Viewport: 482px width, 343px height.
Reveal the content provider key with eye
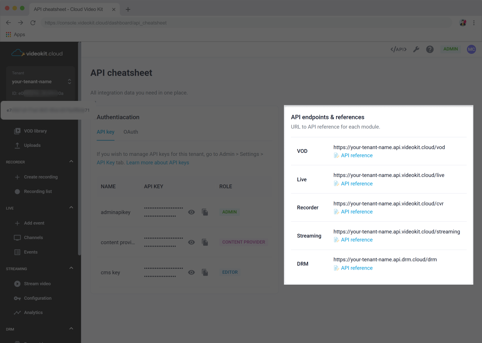point(192,242)
